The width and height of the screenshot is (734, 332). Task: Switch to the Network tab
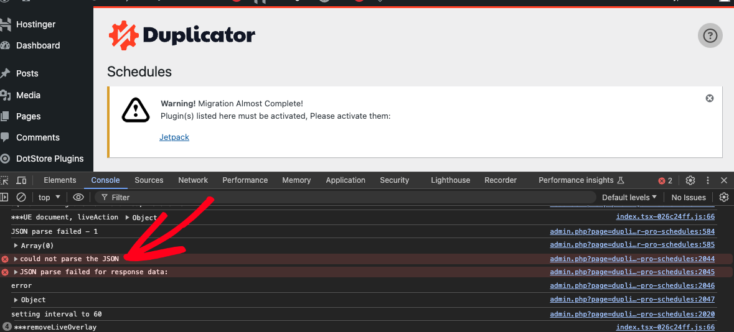pyautogui.click(x=193, y=180)
